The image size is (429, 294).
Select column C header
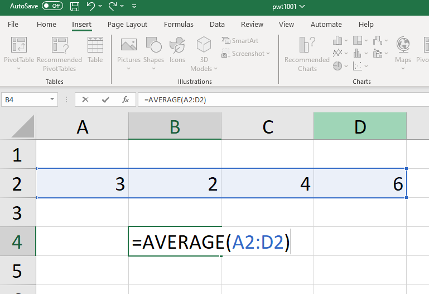[268, 127]
